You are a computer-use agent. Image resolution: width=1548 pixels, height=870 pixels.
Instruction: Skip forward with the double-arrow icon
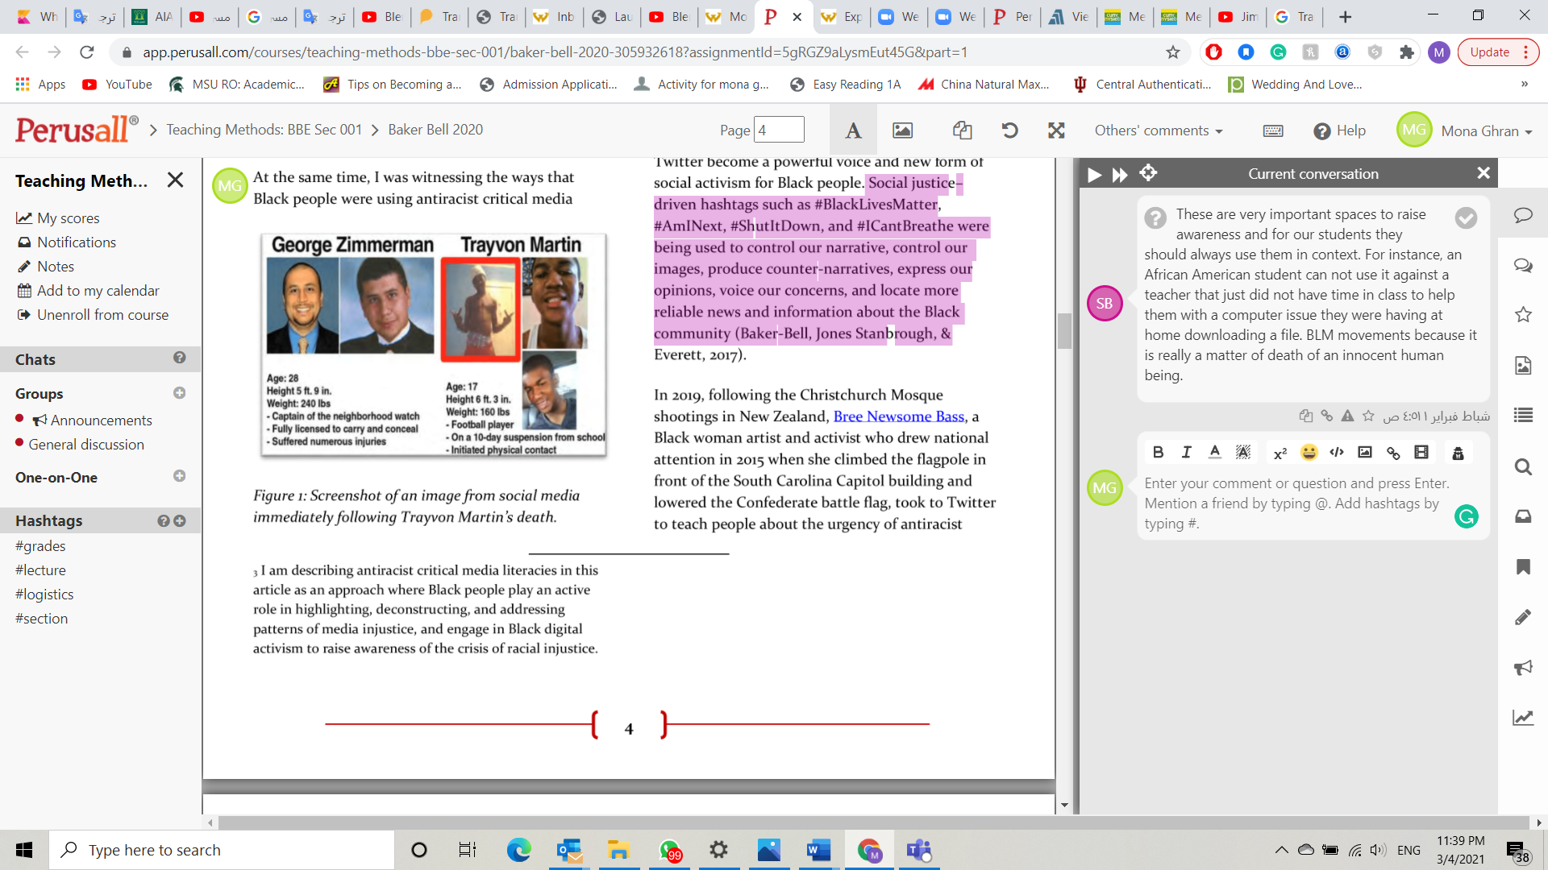coord(1120,174)
